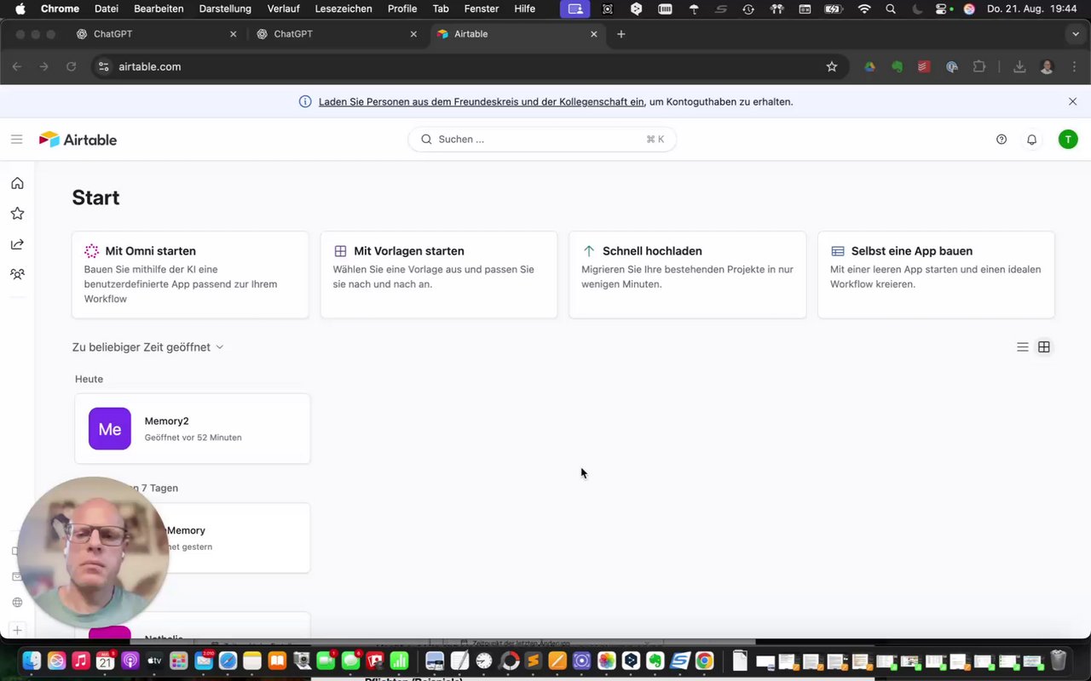Open the Apple menu
Screen dimensions: 1091x681
pyautogui.click(x=20, y=9)
